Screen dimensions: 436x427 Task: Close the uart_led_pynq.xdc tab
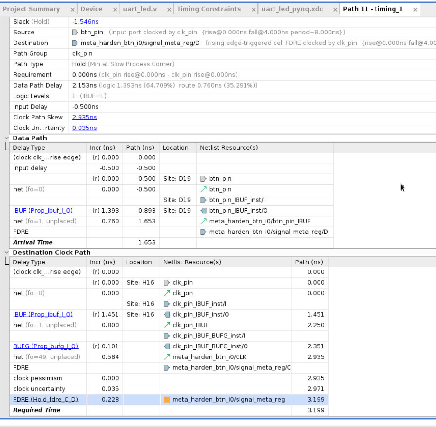(335, 10)
